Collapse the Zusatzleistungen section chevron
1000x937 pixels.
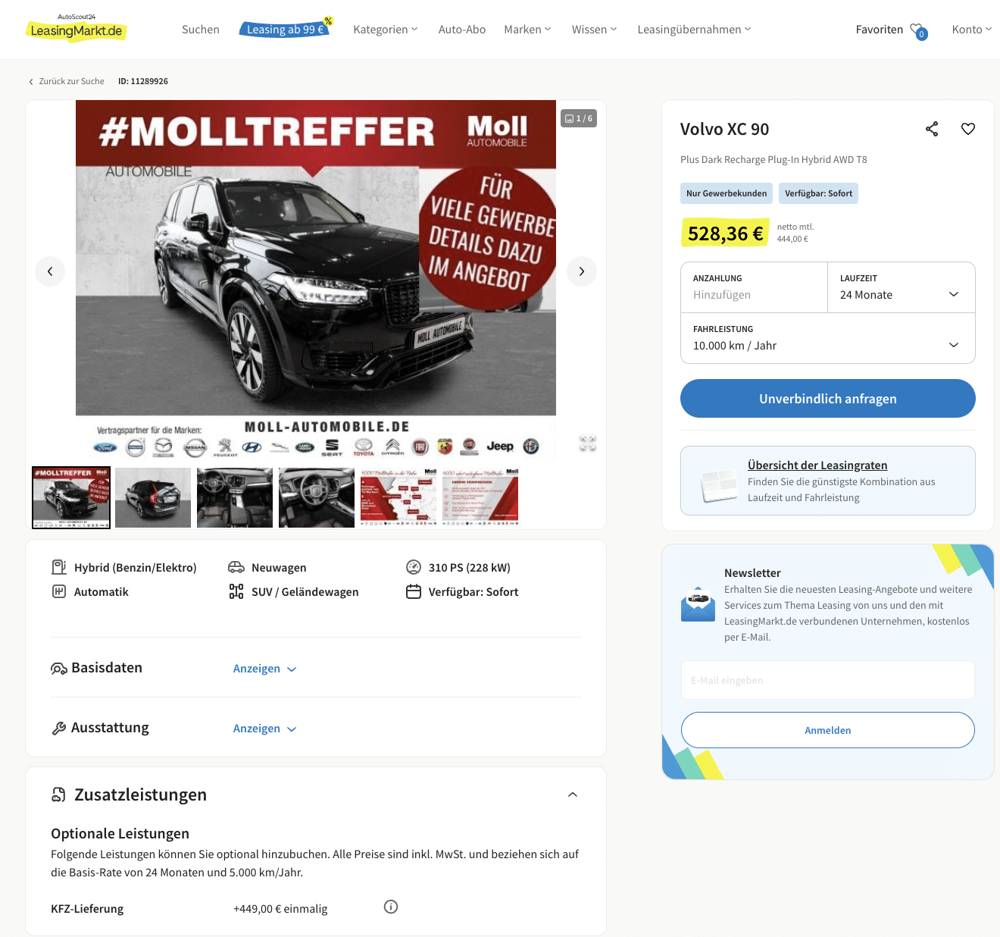[573, 794]
